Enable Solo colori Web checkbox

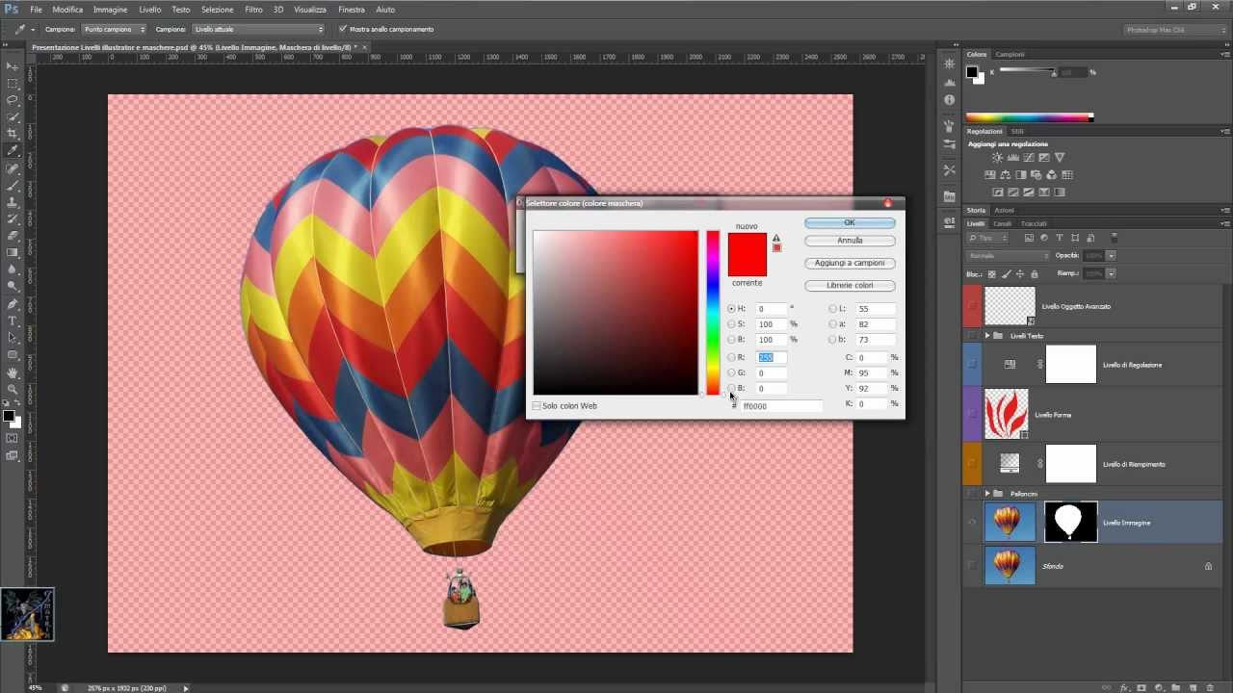coord(537,406)
